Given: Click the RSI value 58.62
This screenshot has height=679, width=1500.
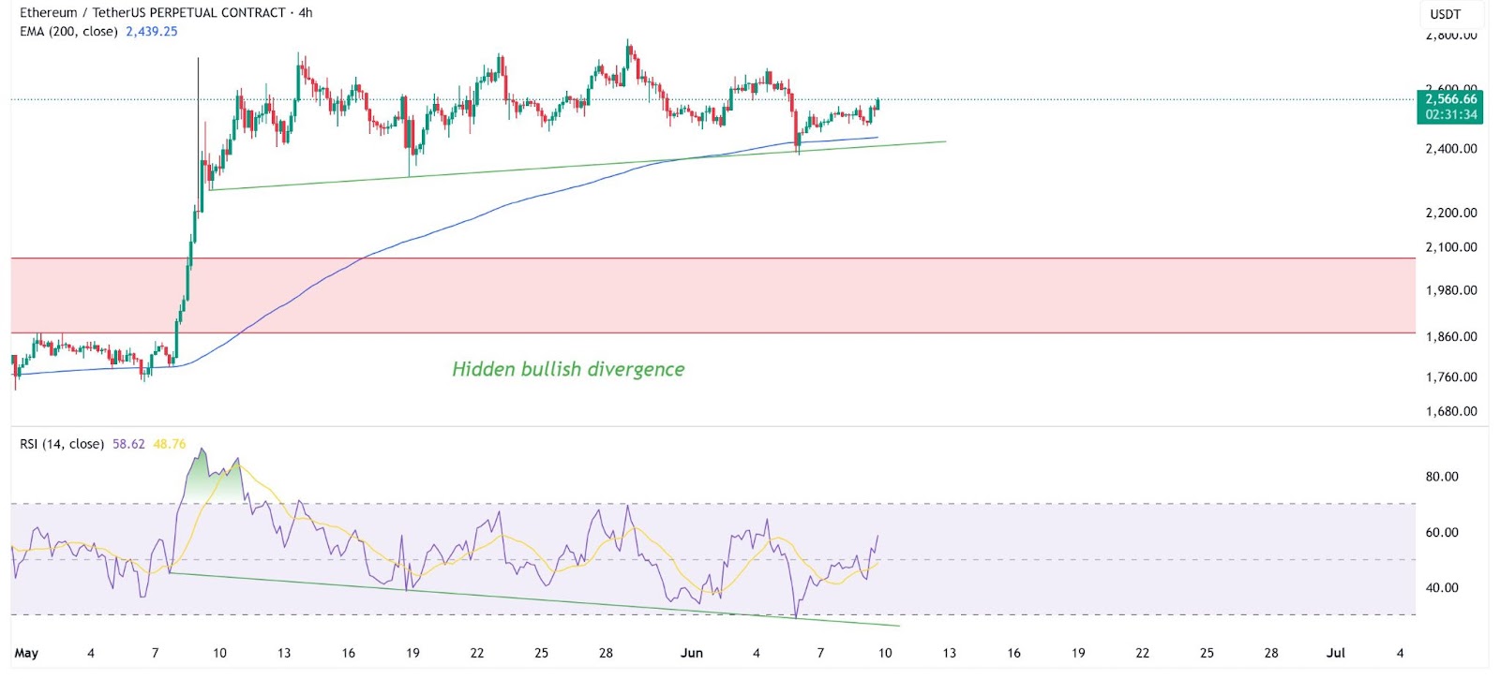Looking at the screenshot, I should pyautogui.click(x=129, y=444).
